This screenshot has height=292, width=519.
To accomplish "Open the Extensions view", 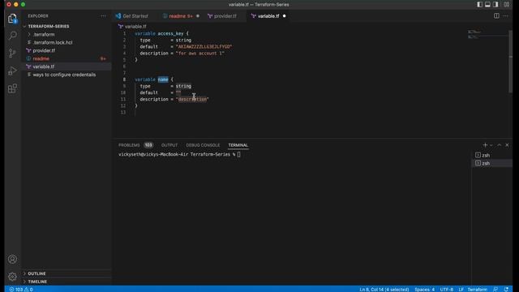I will (x=13, y=88).
